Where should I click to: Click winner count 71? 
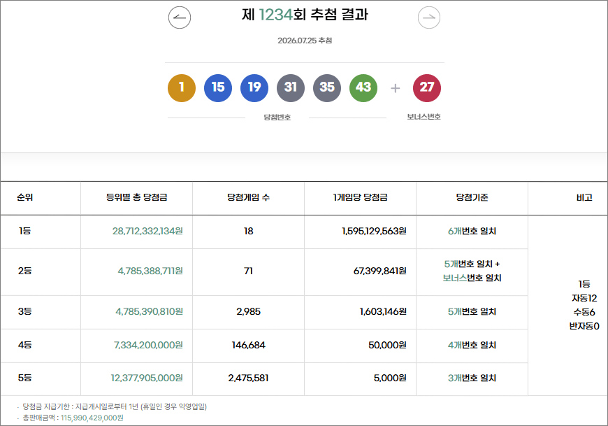pos(249,271)
